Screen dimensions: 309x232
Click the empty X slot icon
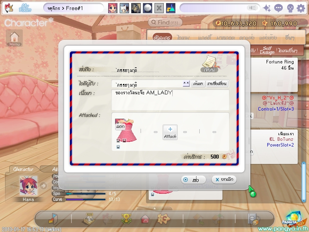[159, 8]
